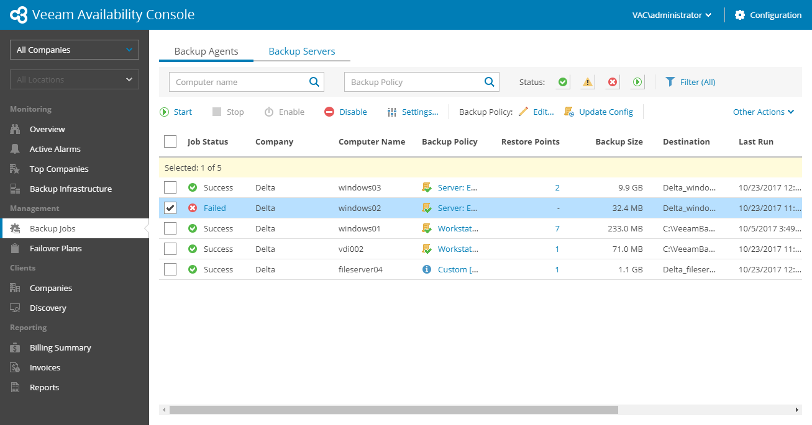The image size is (812, 425).
Task: Click the computer name search magnifier
Action: [x=314, y=82]
